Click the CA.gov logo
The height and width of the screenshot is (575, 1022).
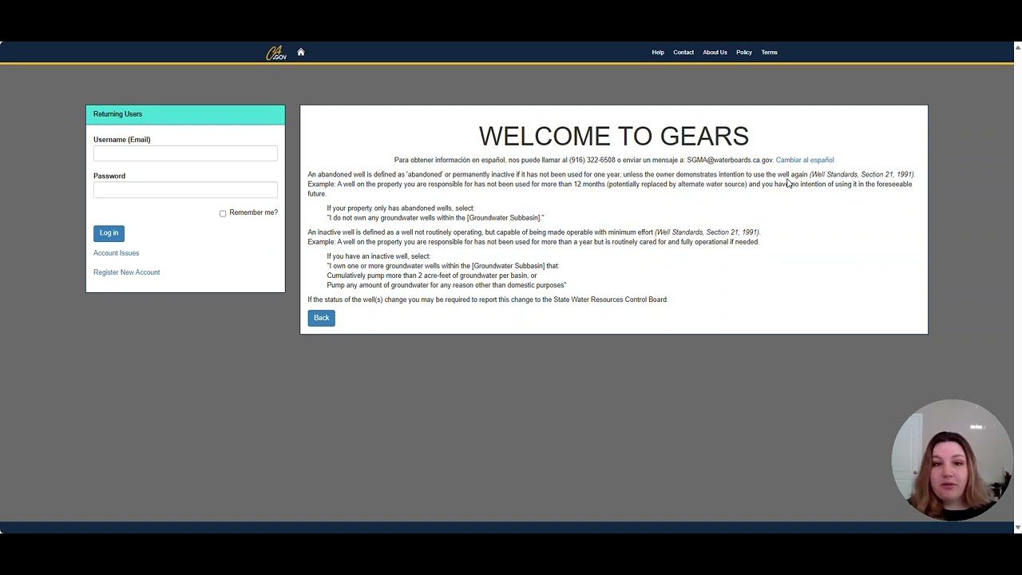click(276, 53)
